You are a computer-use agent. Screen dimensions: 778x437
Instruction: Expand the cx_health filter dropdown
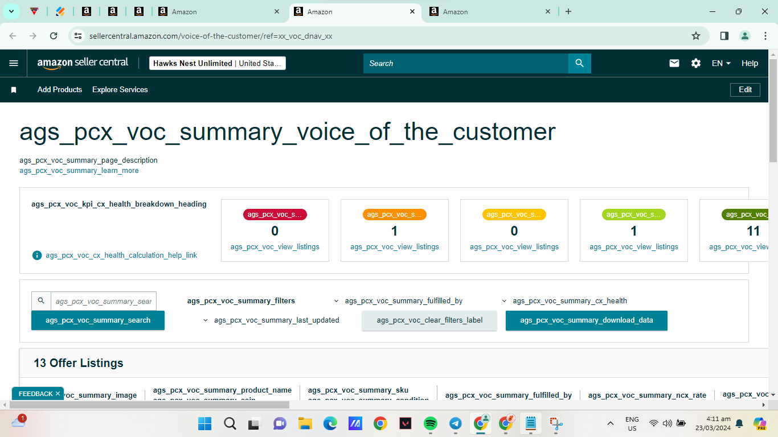pyautogui.click(x=564, y=300)
